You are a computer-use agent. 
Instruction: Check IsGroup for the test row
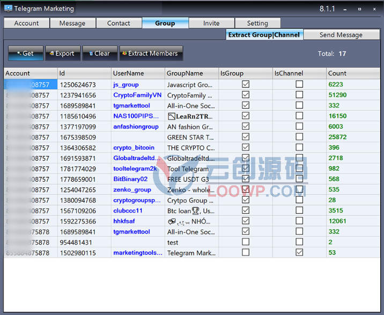pos(246,242)
